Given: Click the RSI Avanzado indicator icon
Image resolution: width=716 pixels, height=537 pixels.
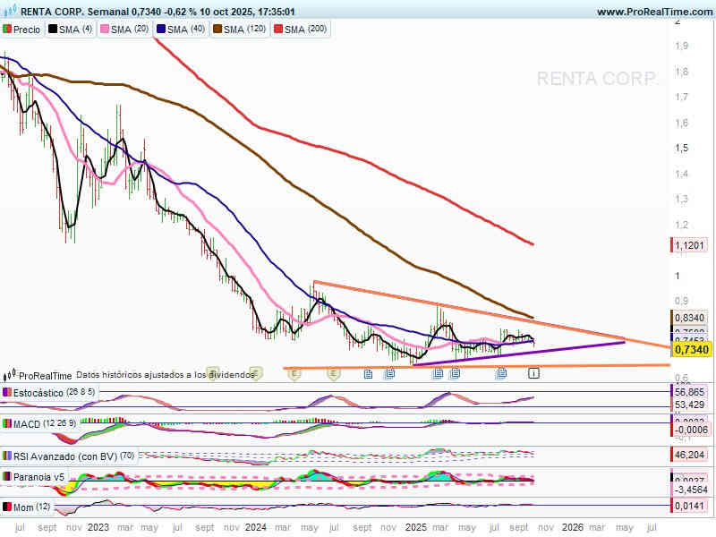Looking at the screenshot, I should click(9, 455).
